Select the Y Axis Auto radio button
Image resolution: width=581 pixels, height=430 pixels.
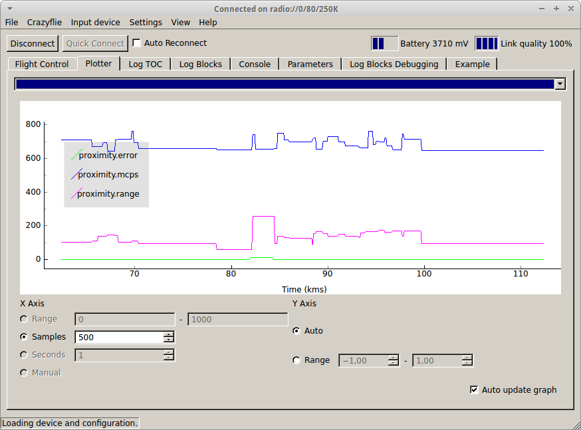(x=296, y=331)
